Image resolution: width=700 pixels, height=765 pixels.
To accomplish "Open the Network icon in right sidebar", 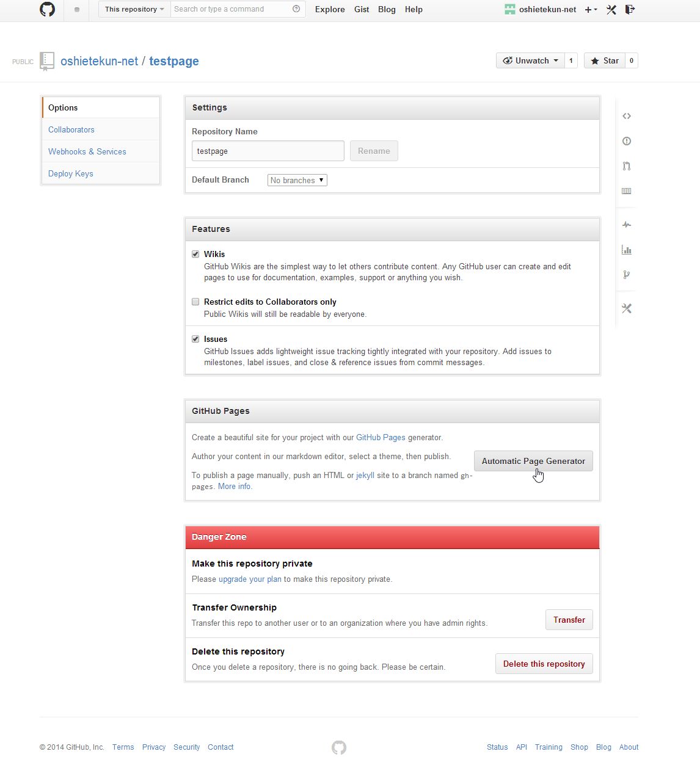I will 627,275.
